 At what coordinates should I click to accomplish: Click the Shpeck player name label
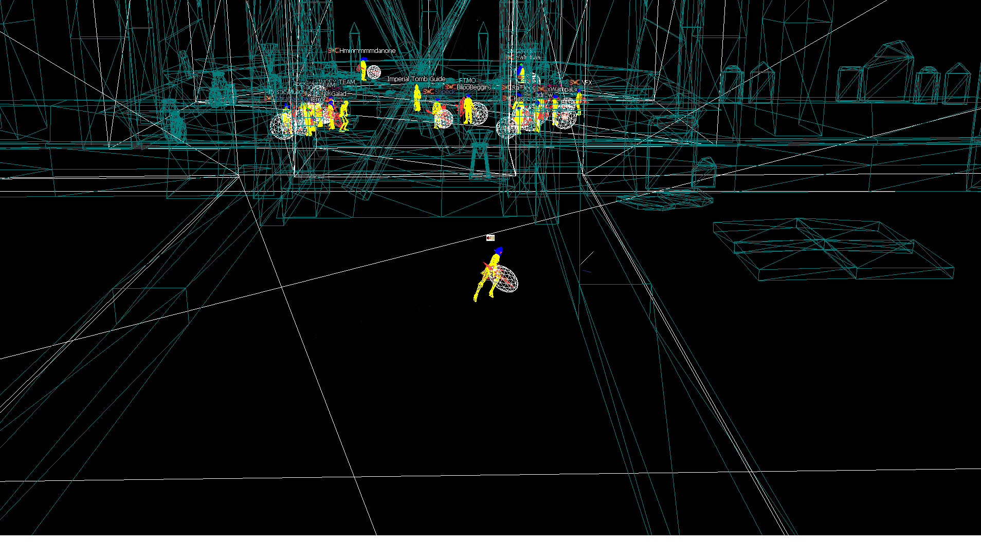click(x=445, y=92)
